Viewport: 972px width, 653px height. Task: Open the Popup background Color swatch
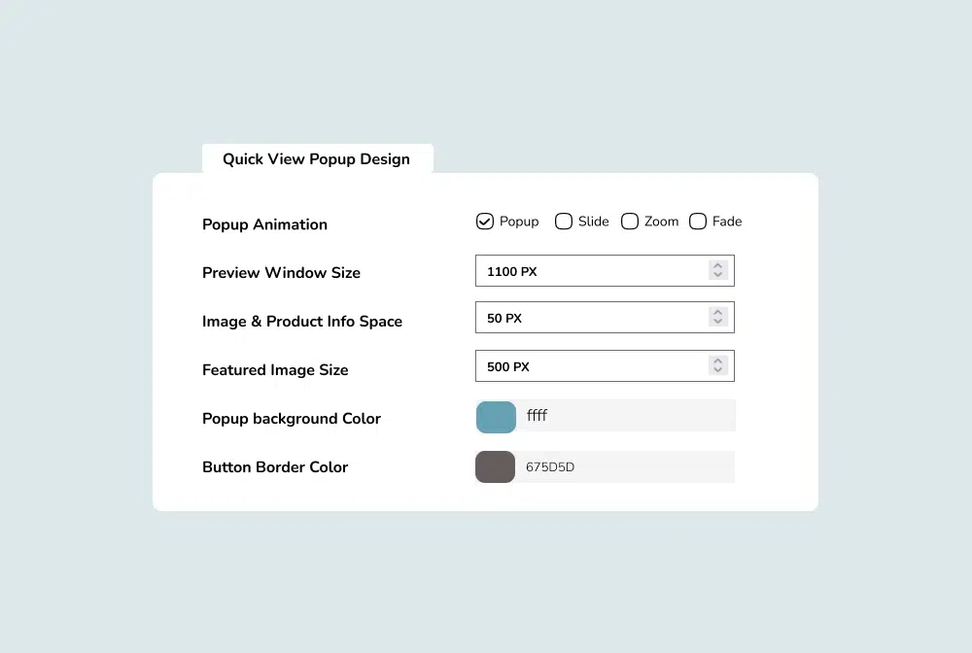[x=496, y=417]
